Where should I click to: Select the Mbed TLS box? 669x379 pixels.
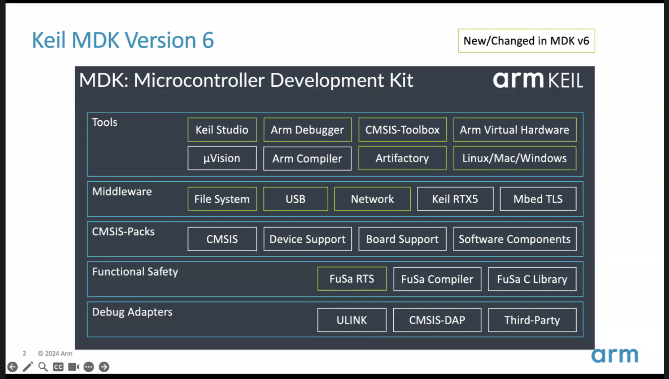(538, 199)
